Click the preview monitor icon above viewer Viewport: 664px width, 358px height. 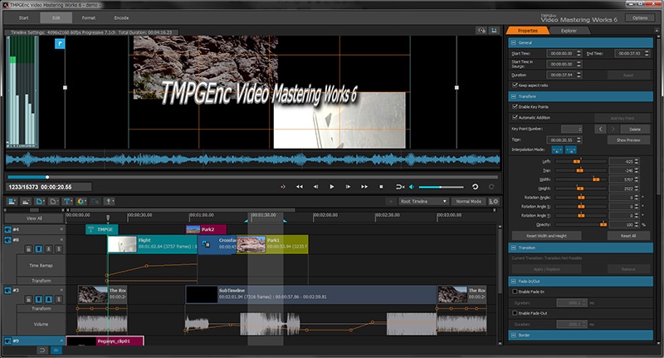pos(481,31)
